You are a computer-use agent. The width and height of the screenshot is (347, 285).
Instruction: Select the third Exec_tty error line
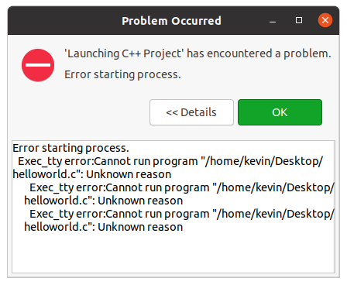182,214
